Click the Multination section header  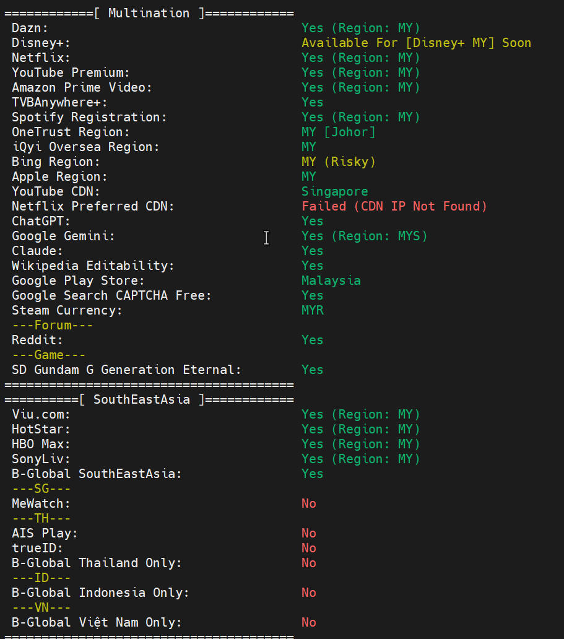pos(149,13)
